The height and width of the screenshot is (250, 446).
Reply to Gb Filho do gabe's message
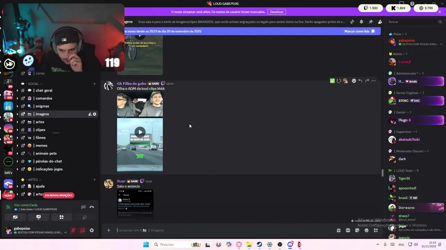[360, 81]
